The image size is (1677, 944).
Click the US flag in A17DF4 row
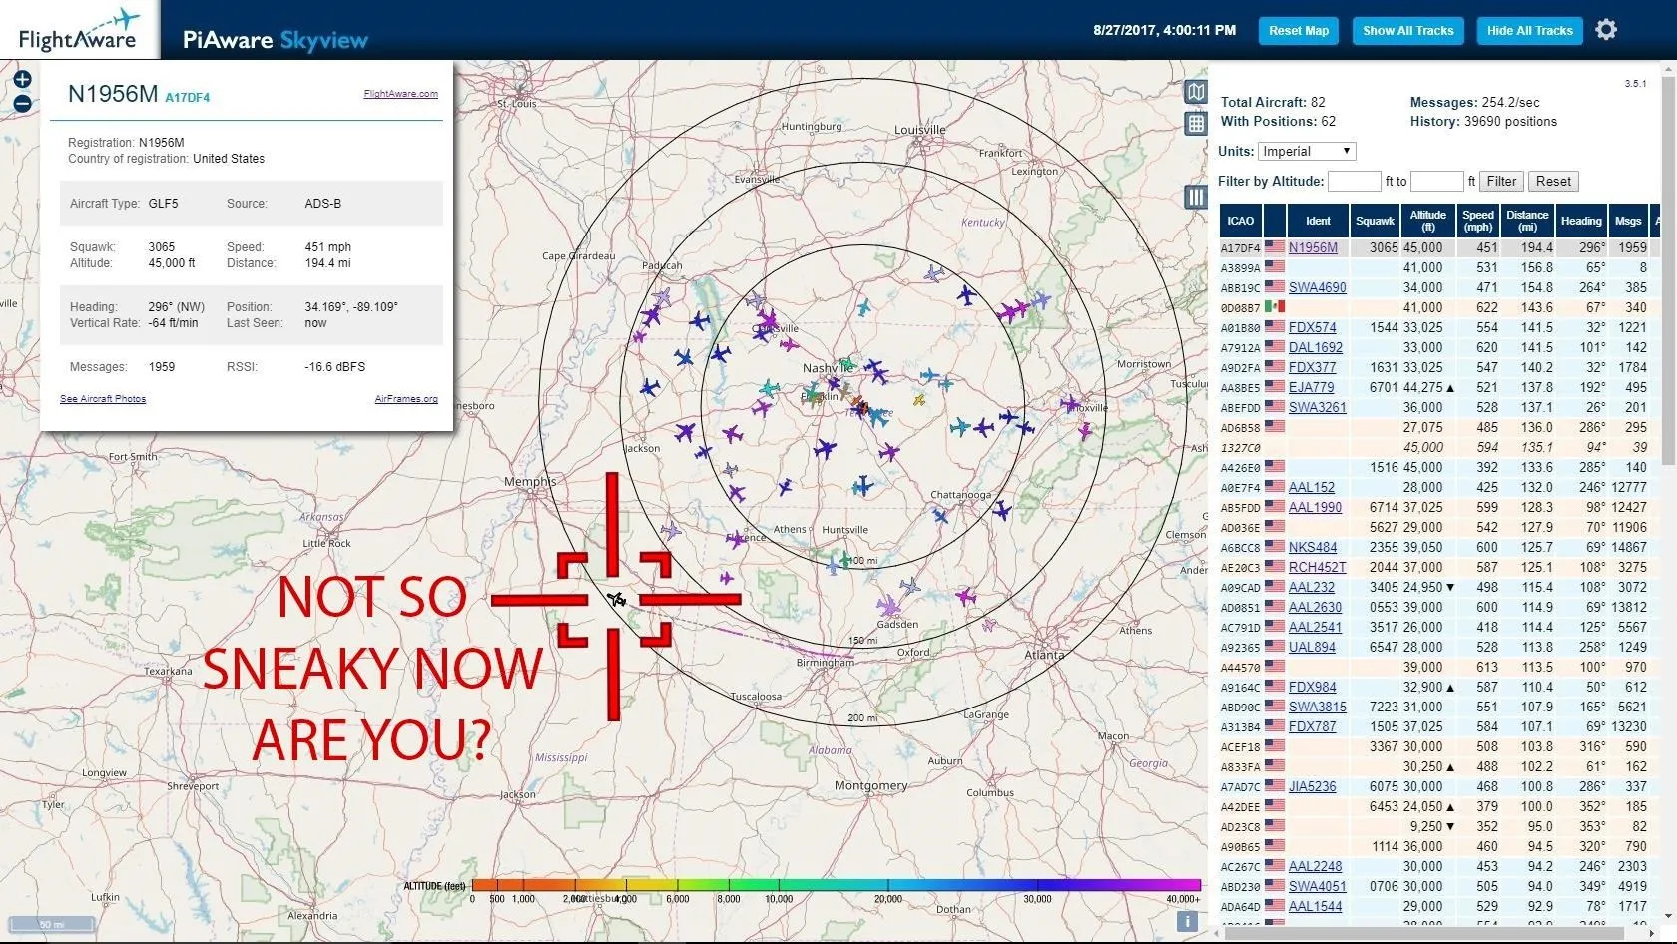coord(1274,247)
